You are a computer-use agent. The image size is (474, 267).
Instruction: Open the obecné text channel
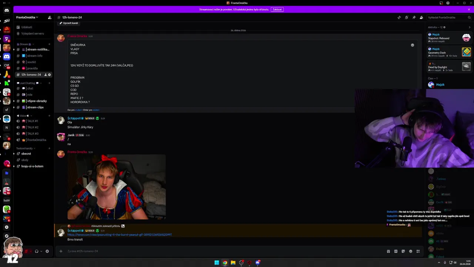[x=34, y=154]
